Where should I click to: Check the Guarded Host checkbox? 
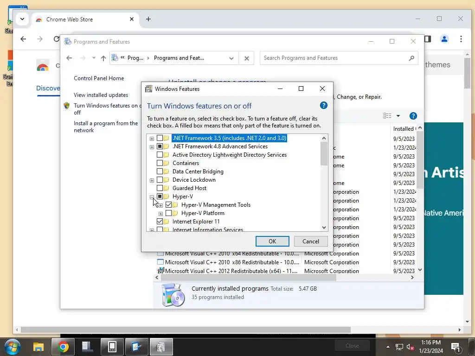coord(160,188)
